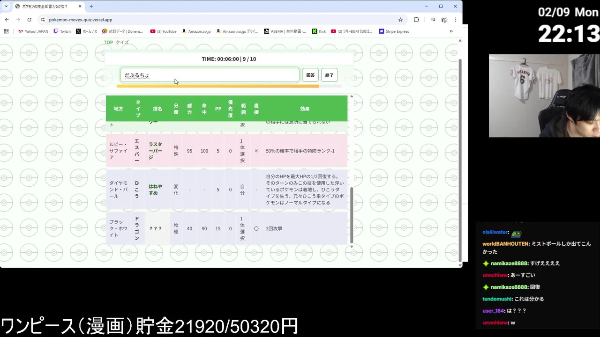Click the タイプ column header

click(138, 109)
